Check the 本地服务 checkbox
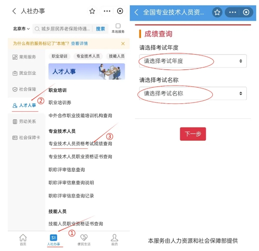 pos(118,26)
